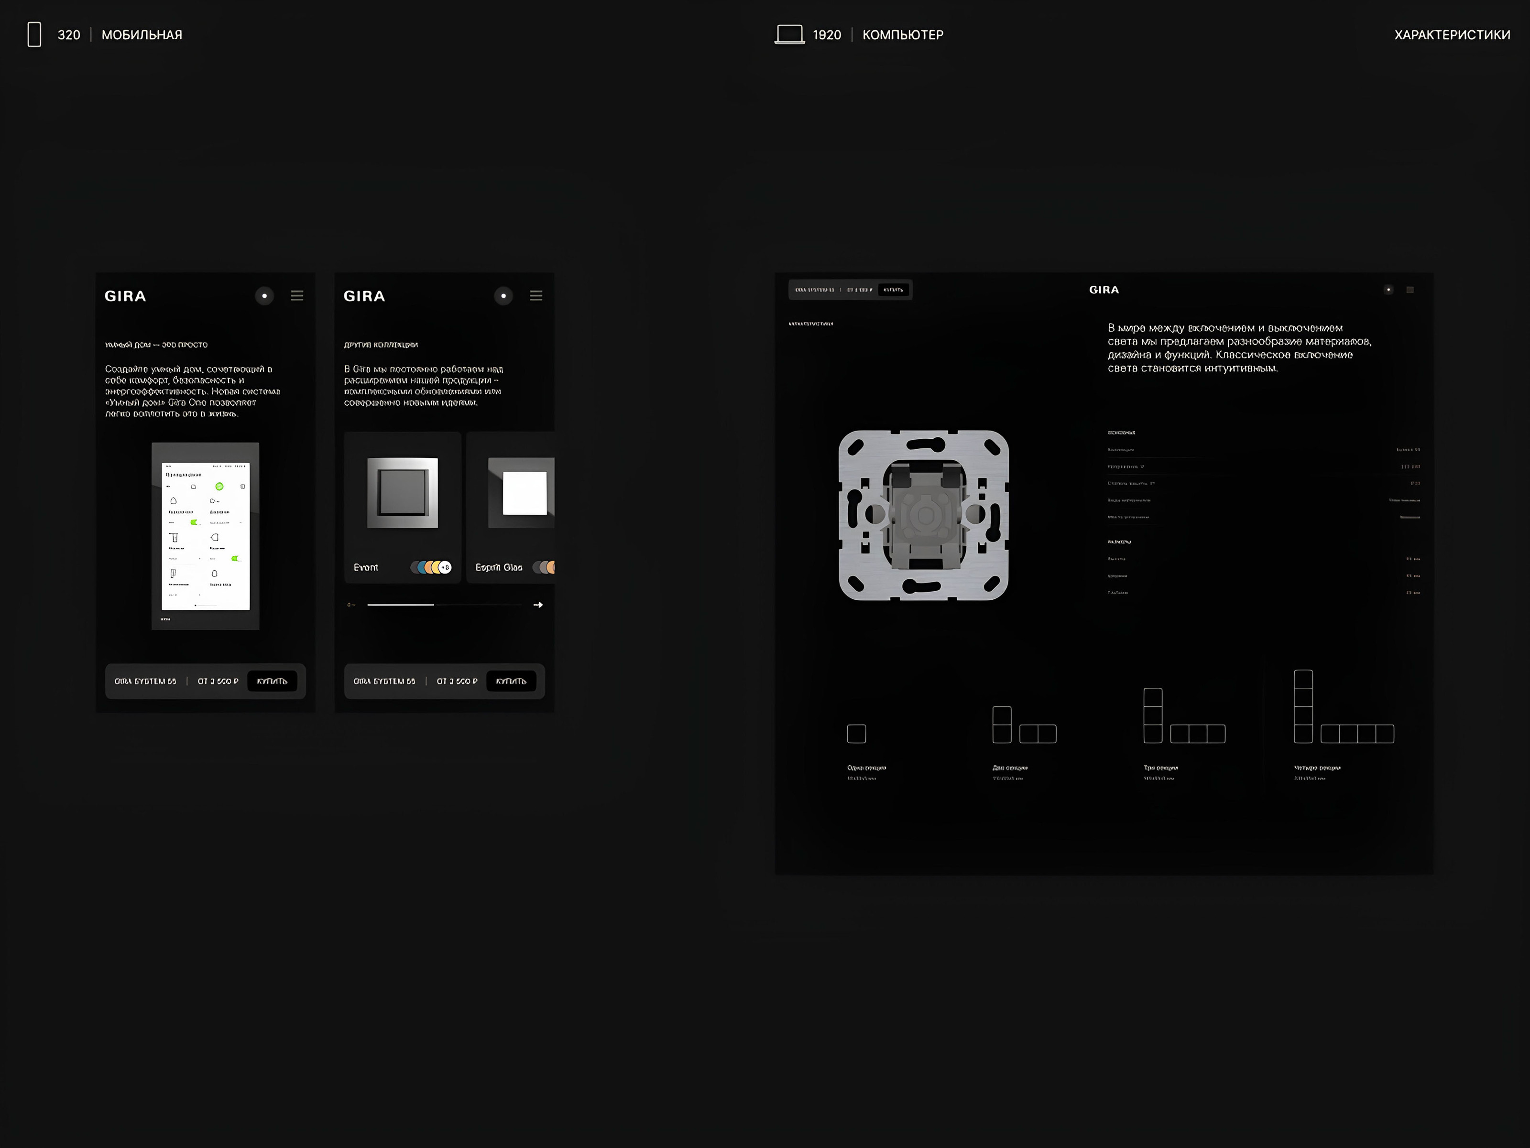Click round dot button in first mobile header
Viewport: 1530px width, 1148px height.
[x=264, y=296]
